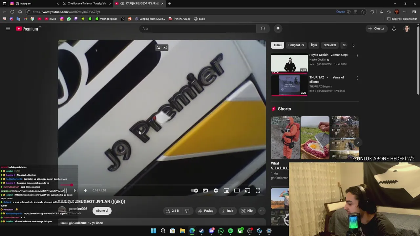The image size is (420, 236).
Task: Select the Tümü filter chip
Action: coord(278,45)
